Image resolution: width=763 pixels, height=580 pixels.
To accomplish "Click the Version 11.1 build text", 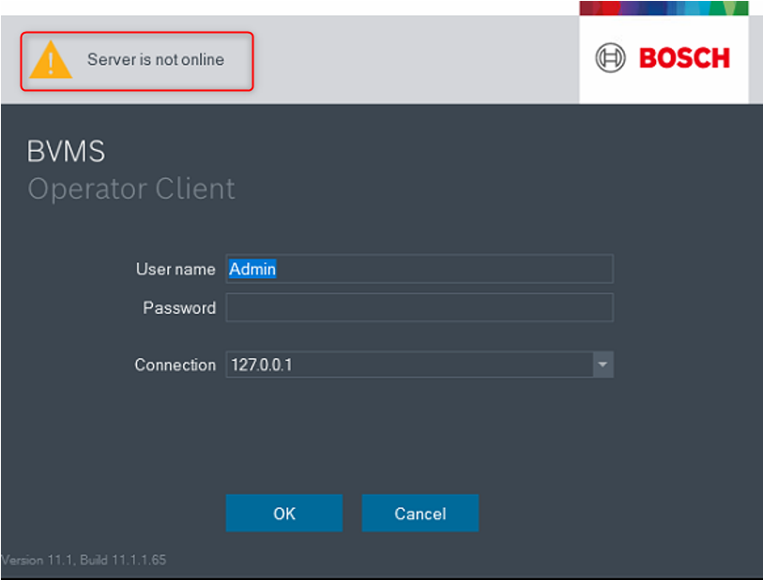I will 84,560.
